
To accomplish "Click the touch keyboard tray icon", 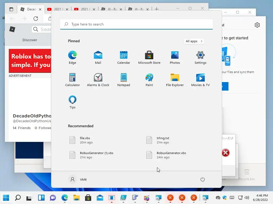I will (232, 198).
